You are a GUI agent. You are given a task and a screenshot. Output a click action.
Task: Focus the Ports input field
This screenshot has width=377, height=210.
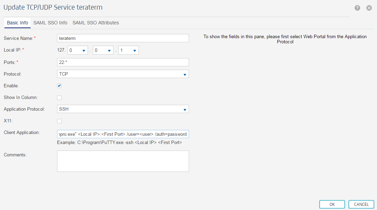(x=123, y=62)
